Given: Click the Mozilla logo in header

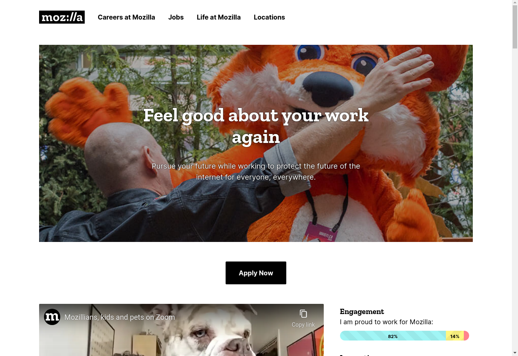Looking at the screenshot, I should pos(62,17).
